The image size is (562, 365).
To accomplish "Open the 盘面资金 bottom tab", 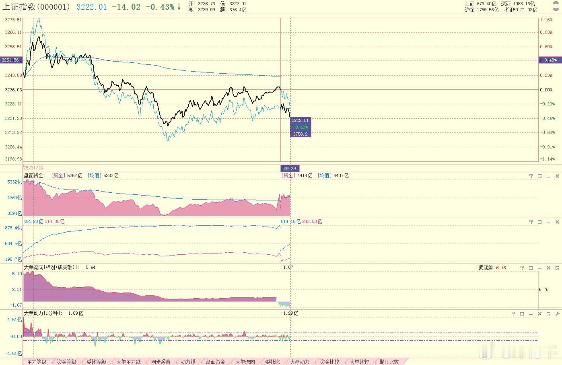I will 216,362.
